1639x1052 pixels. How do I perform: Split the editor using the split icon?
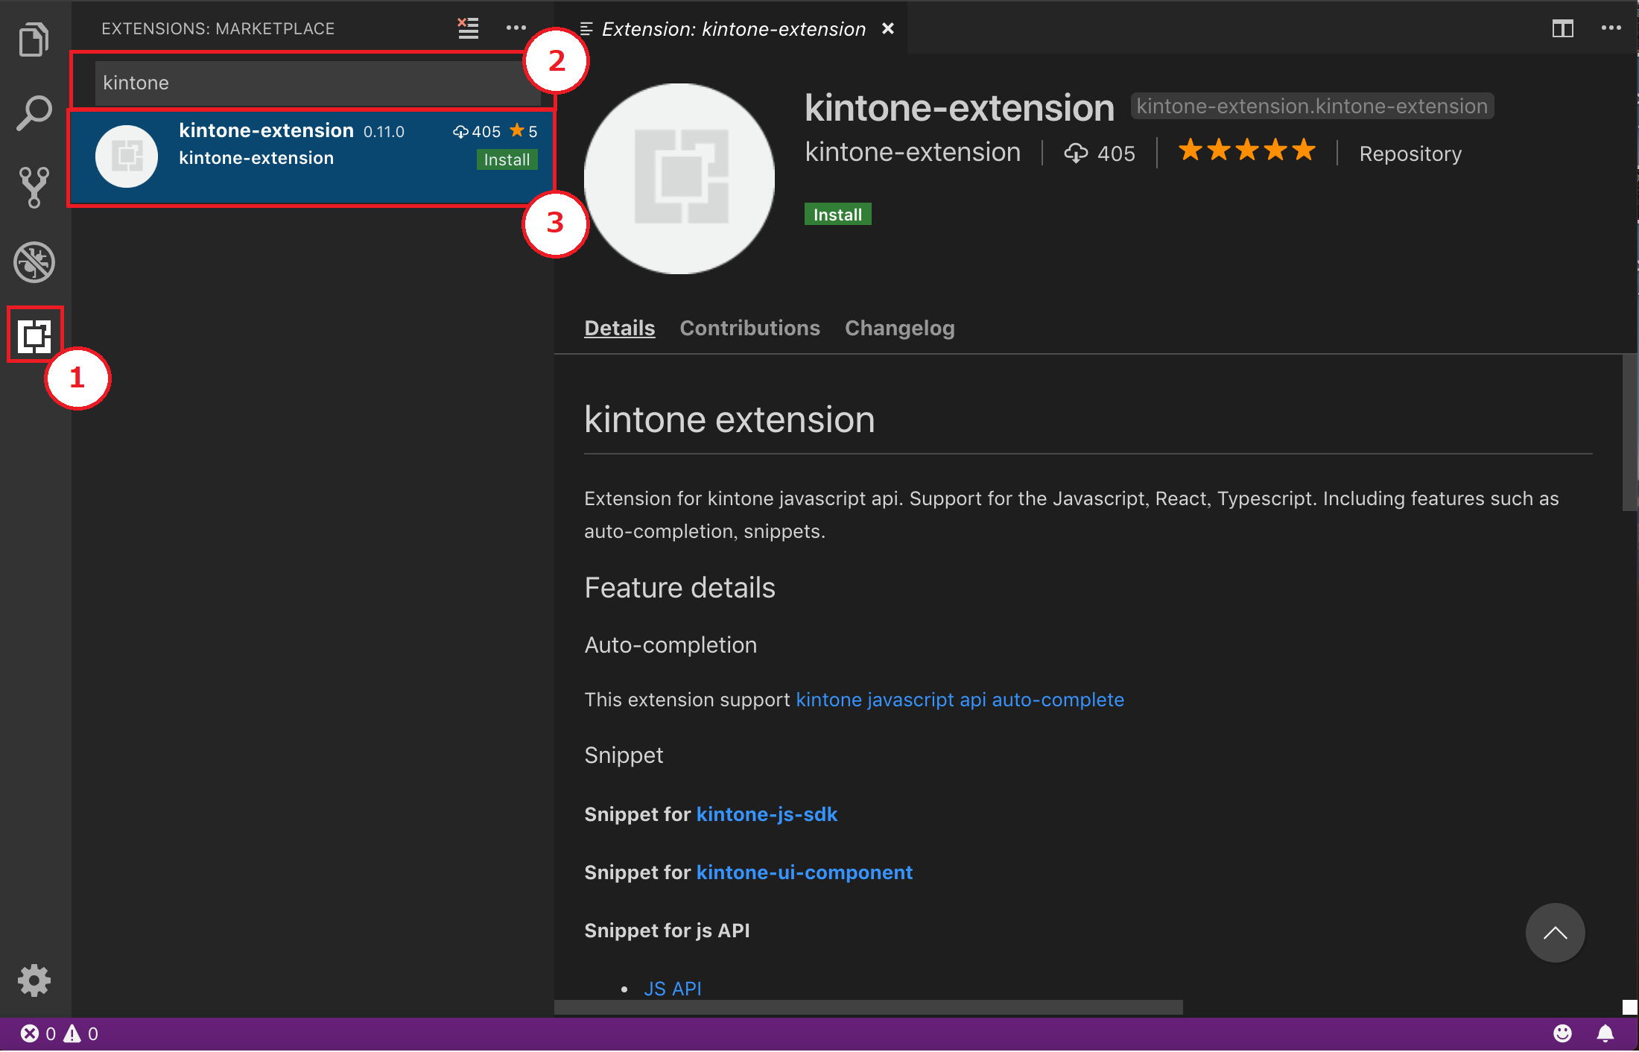[x=1563, y=28]
